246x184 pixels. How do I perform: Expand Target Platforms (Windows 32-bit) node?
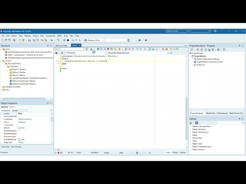(x=193, y=62)
